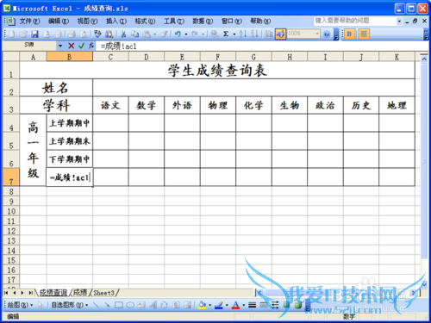
Task: Sort ascending with the A-Z icon
Action: [243, 34]
